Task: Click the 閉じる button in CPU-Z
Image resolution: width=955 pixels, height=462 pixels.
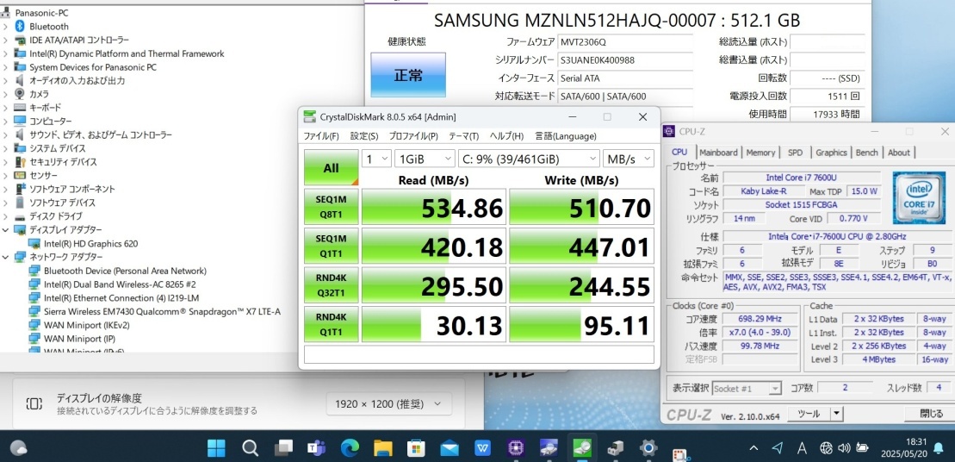Action: point(931,414)
